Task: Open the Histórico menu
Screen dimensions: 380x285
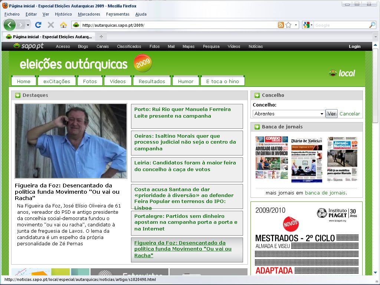Action: point(63,14)
